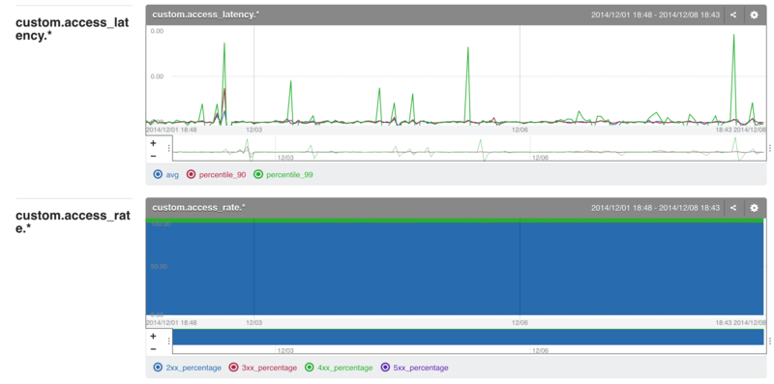The height and width of the screenshot is (384, 774).
Task: Click the custom.access_rate.* sidebar heading
Action: (73, 222)
